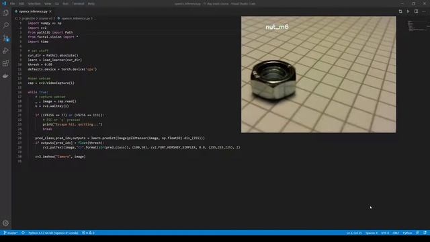This screenshot has width=430, height=242.
Task: Expand the projects folder breadcrumb
Action: click(x=28, y=18)
